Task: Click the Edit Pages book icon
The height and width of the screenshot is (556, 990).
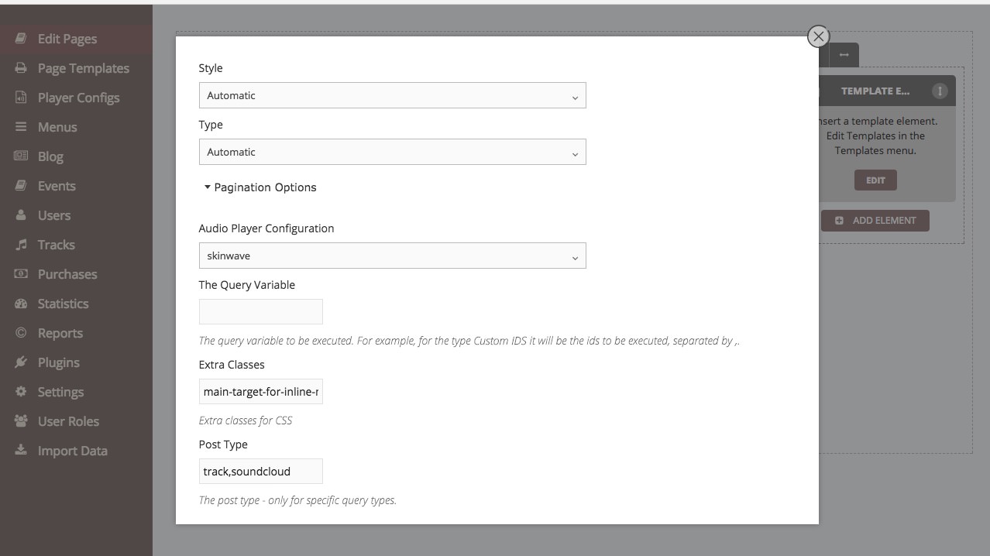Action: (21, 39)
